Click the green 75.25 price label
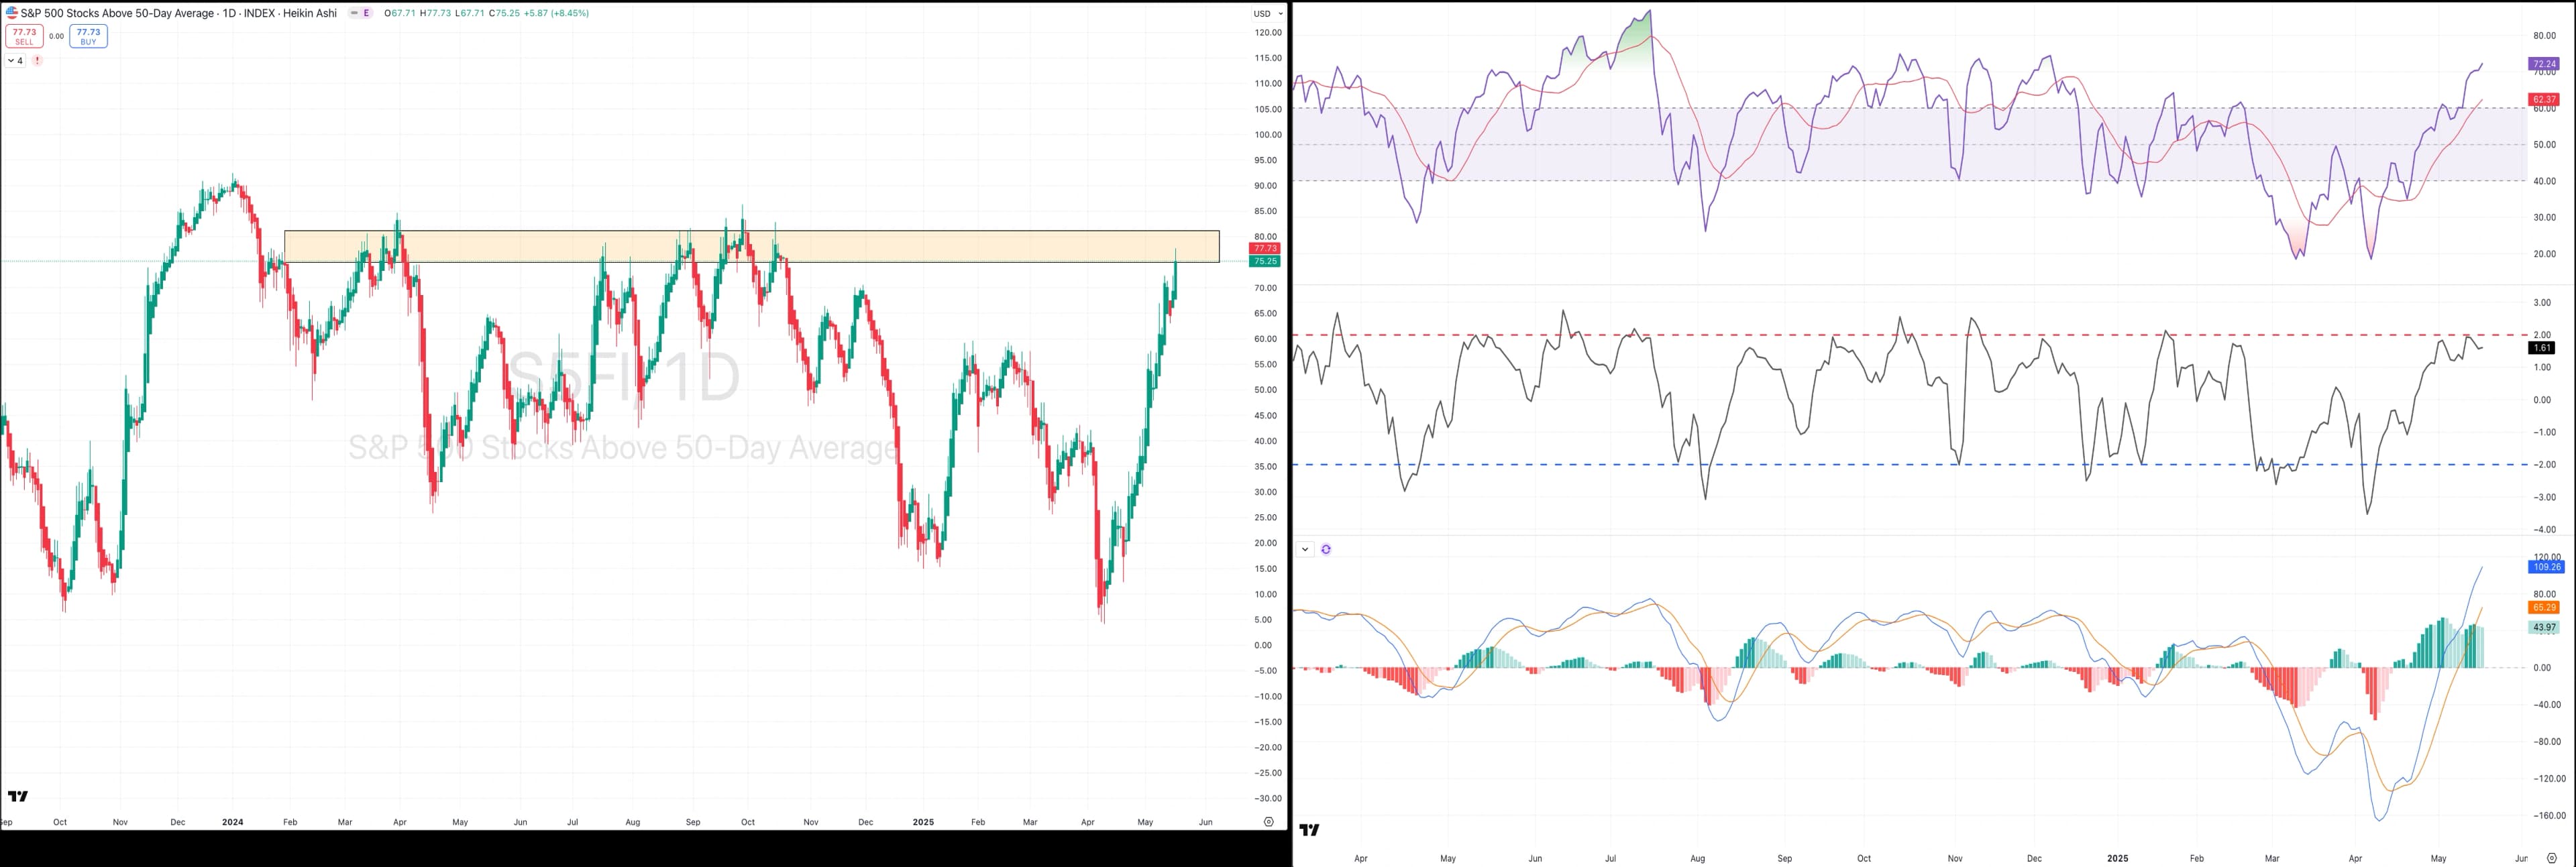This screenshot has height=867, width=2576. point(1265,261)
